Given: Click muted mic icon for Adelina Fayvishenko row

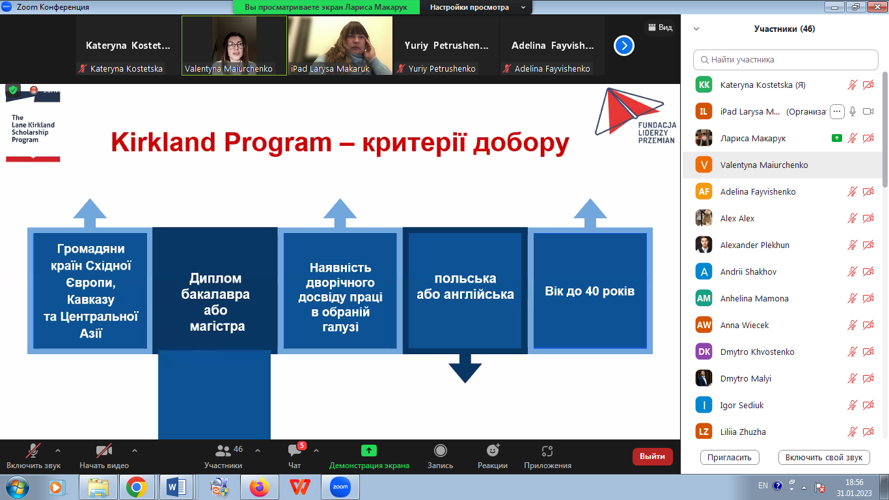Looking at the screenshot, I should [853, 191].
